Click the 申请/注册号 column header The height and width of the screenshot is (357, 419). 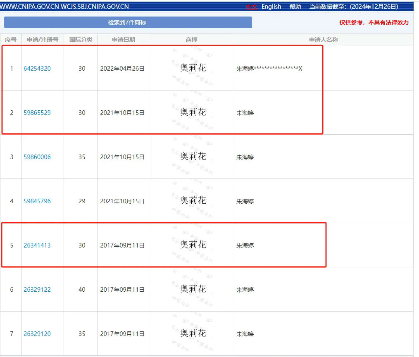[x=43, y=40]
